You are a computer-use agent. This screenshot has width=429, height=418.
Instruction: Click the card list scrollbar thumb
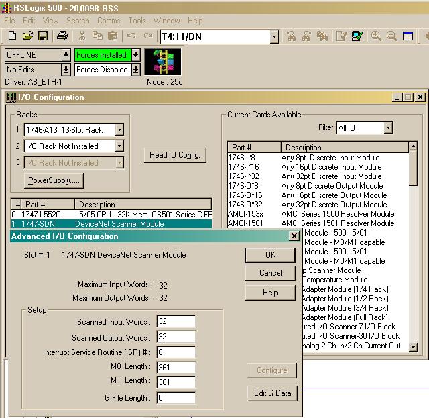coord(413,168)
